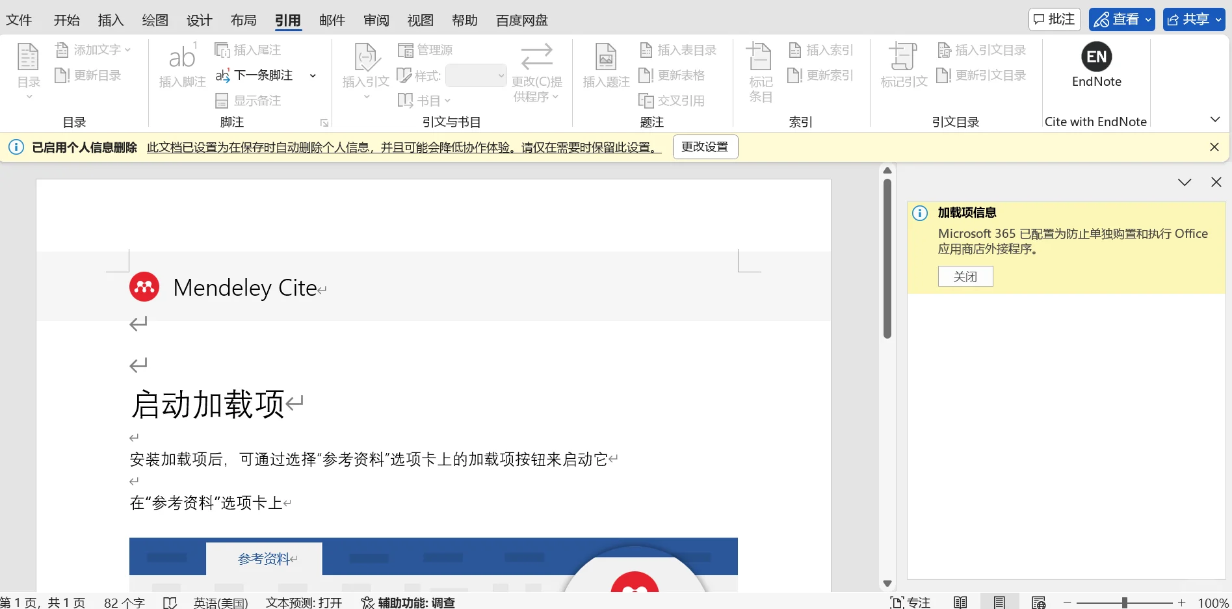Click 插入引文目录 button
This screenshot has height=609, width=1232.
point(982,50)
